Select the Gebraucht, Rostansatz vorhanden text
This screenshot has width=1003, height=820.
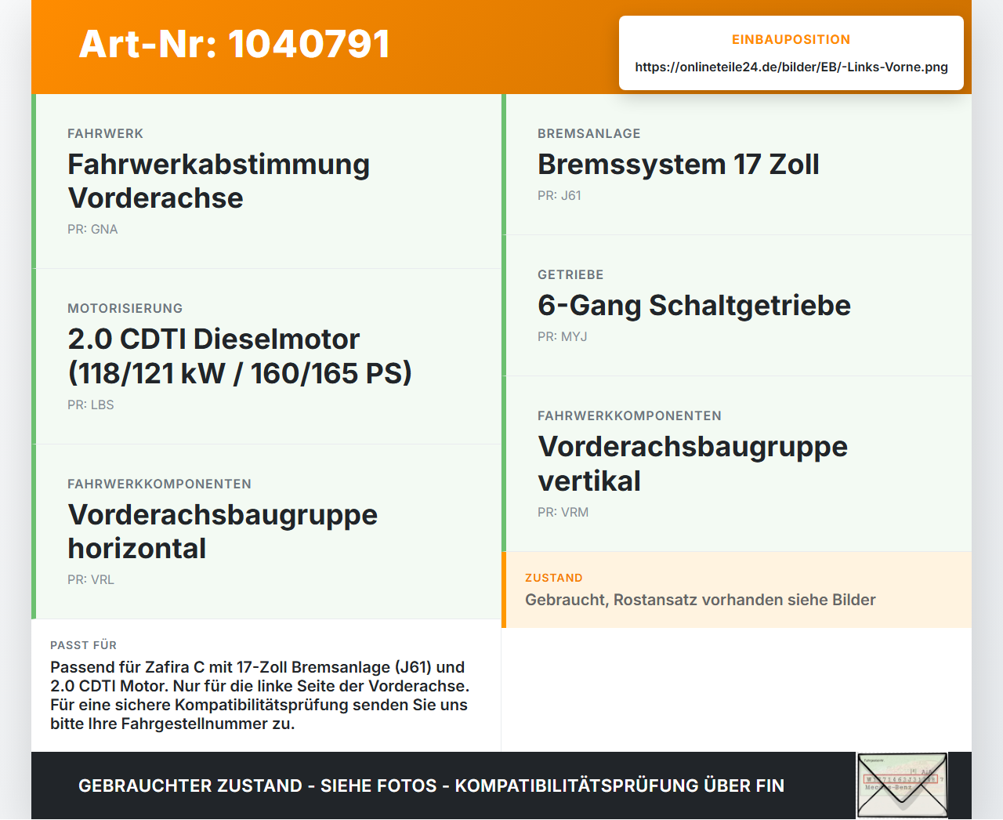point(701,600)
